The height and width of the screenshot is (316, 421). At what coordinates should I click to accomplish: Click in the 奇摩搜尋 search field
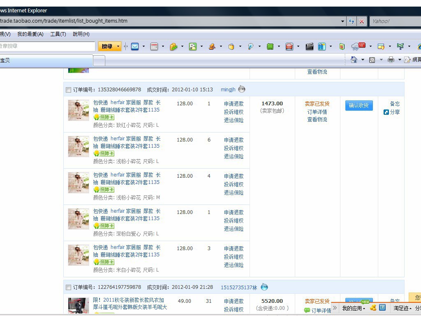[x=47, y=46]
